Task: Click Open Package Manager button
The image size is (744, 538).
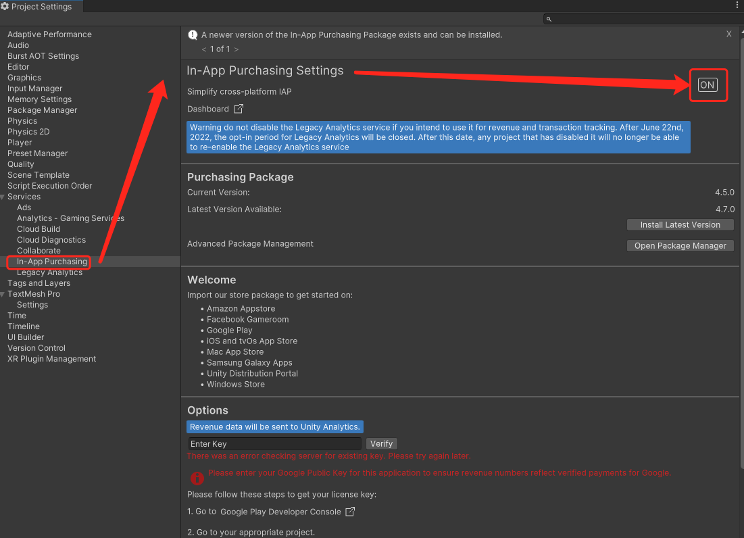Action: point(680,246)
